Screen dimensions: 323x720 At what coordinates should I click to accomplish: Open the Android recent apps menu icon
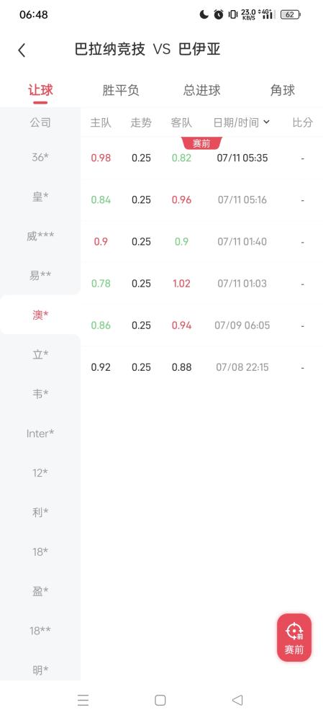(83, 700)
